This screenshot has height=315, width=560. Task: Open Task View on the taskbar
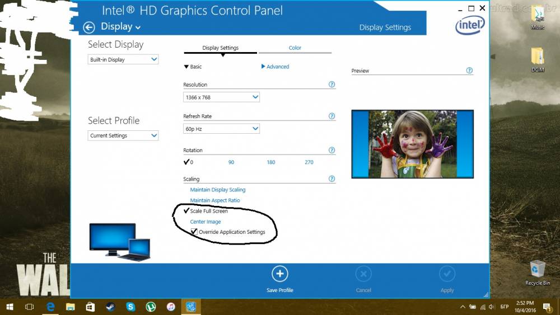[x=30, y=307]
